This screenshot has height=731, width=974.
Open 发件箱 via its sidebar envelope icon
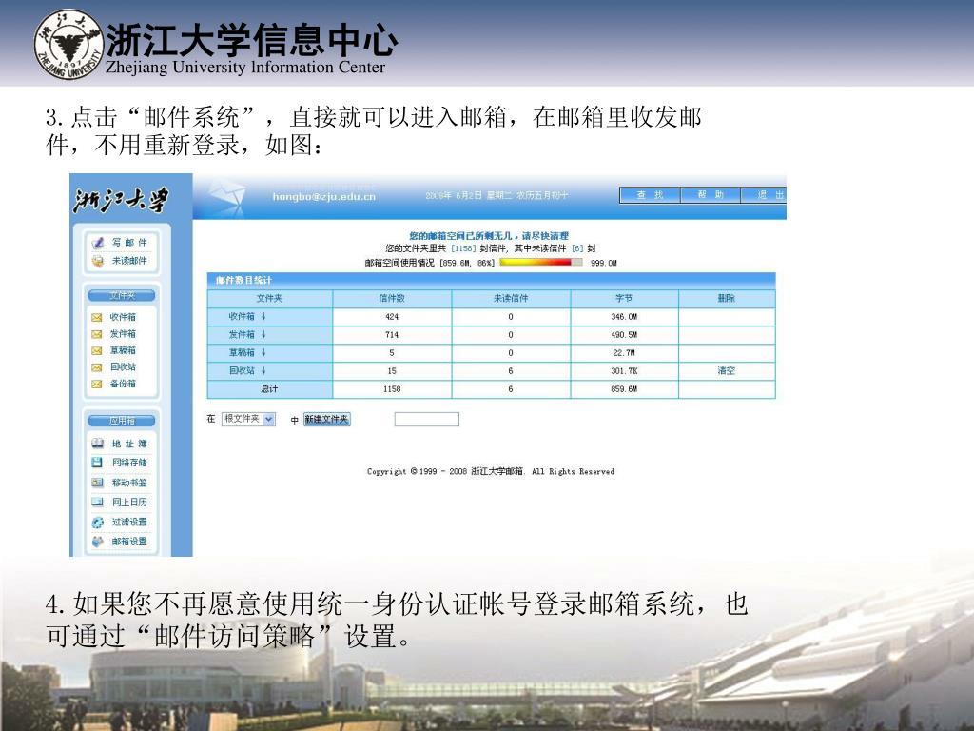click(97, 334)
